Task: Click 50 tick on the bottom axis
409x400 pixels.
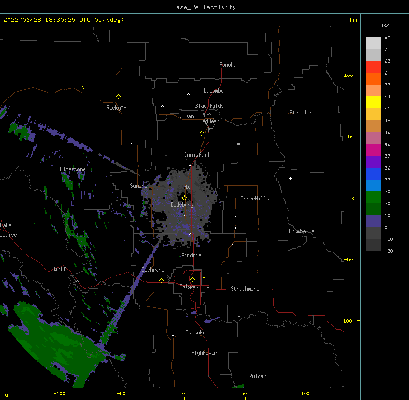Action: click(x=244, y=394)
